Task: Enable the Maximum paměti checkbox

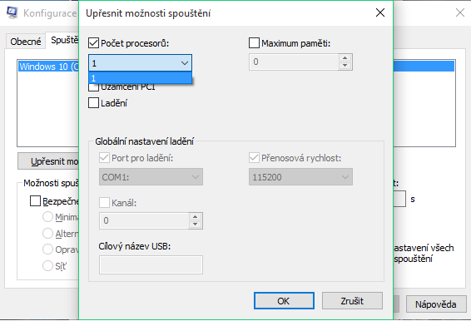Action: tap(254, 43)
